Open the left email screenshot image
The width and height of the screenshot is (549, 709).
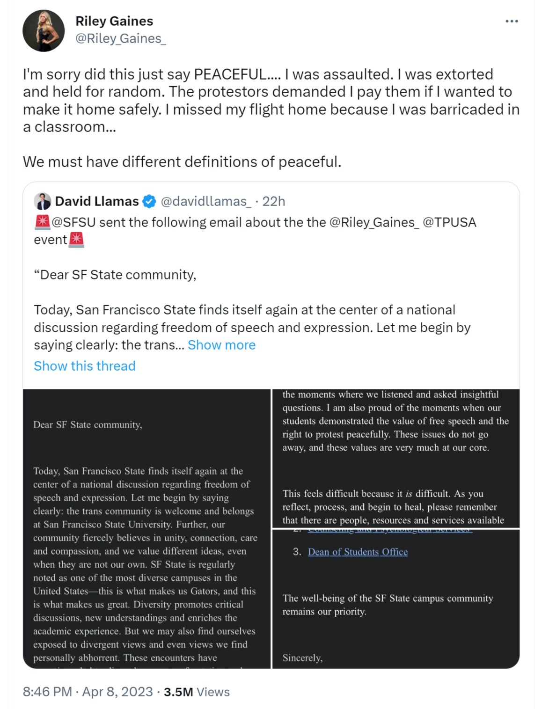146,529
